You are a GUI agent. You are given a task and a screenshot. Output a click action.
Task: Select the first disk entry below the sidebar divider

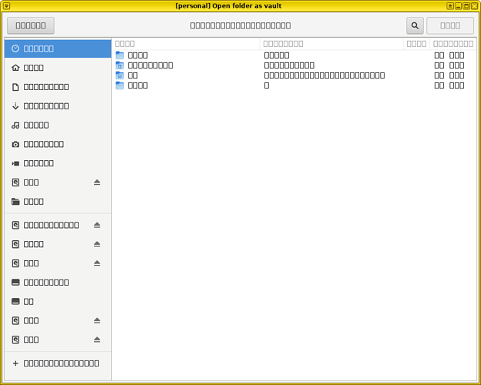pyautogui.click(x=58, y=225)
